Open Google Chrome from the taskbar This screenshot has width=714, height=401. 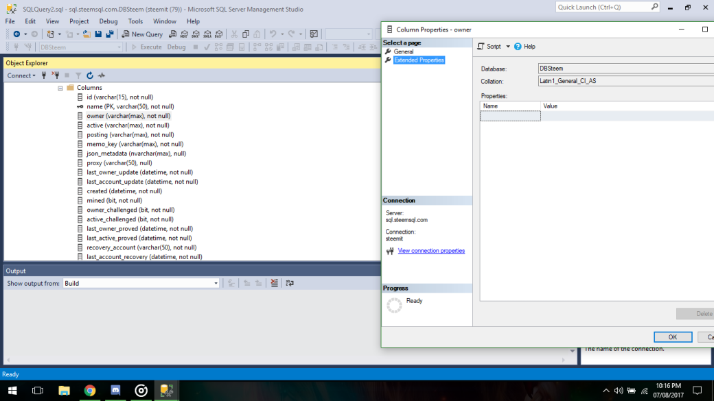90,391
